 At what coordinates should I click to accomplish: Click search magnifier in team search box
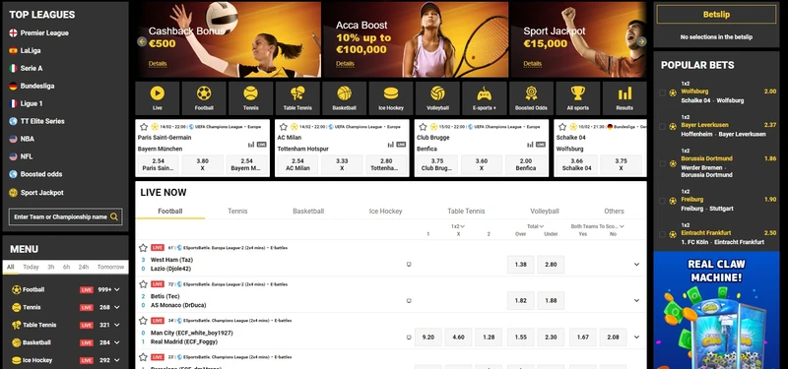click(114, 216)
